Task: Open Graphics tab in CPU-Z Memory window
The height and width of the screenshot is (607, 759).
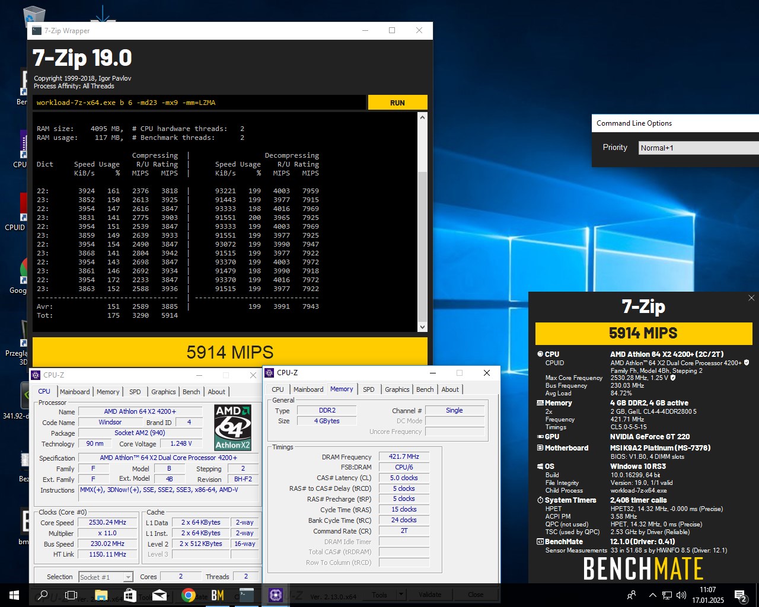Action: pos(397,389)
